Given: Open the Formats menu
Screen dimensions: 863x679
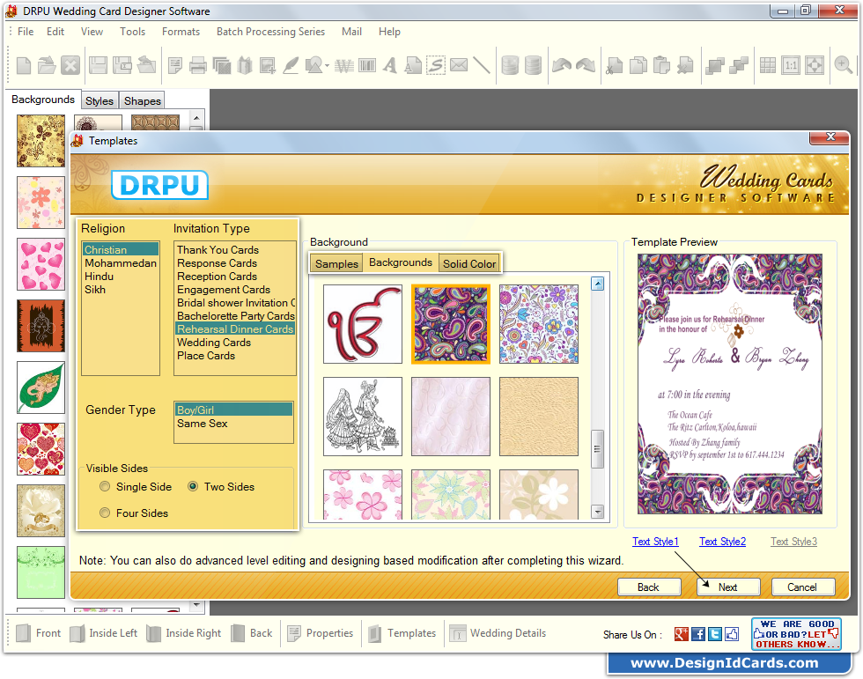Looking at the screenshot, I should pyautogui.click(x=181, y=32).
